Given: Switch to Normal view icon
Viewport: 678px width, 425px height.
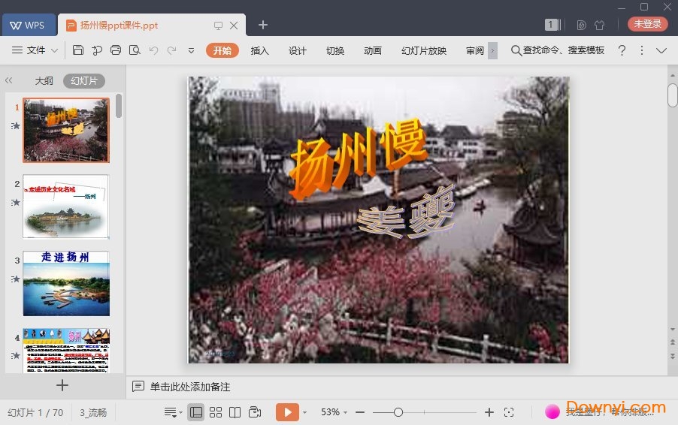Looking at the screenshot, I should [x=196, y=412].
